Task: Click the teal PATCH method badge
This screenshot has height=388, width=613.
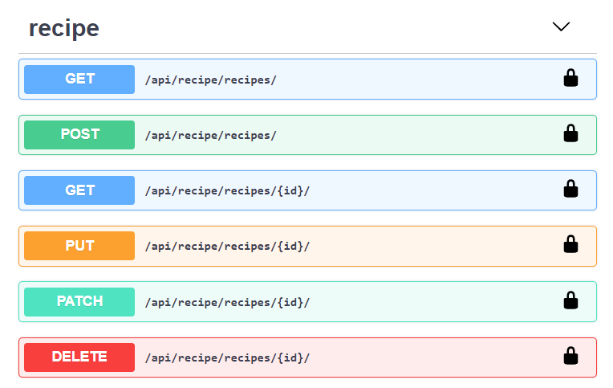Action: (79, 302)
